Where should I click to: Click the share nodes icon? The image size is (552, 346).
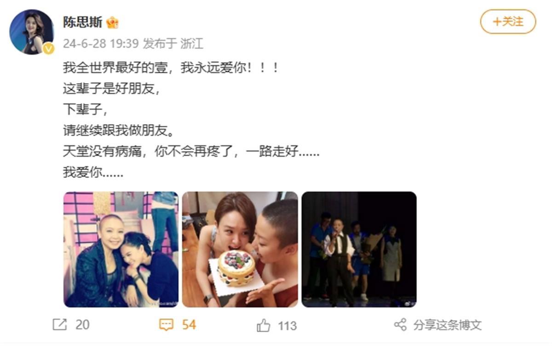point(400,325)
